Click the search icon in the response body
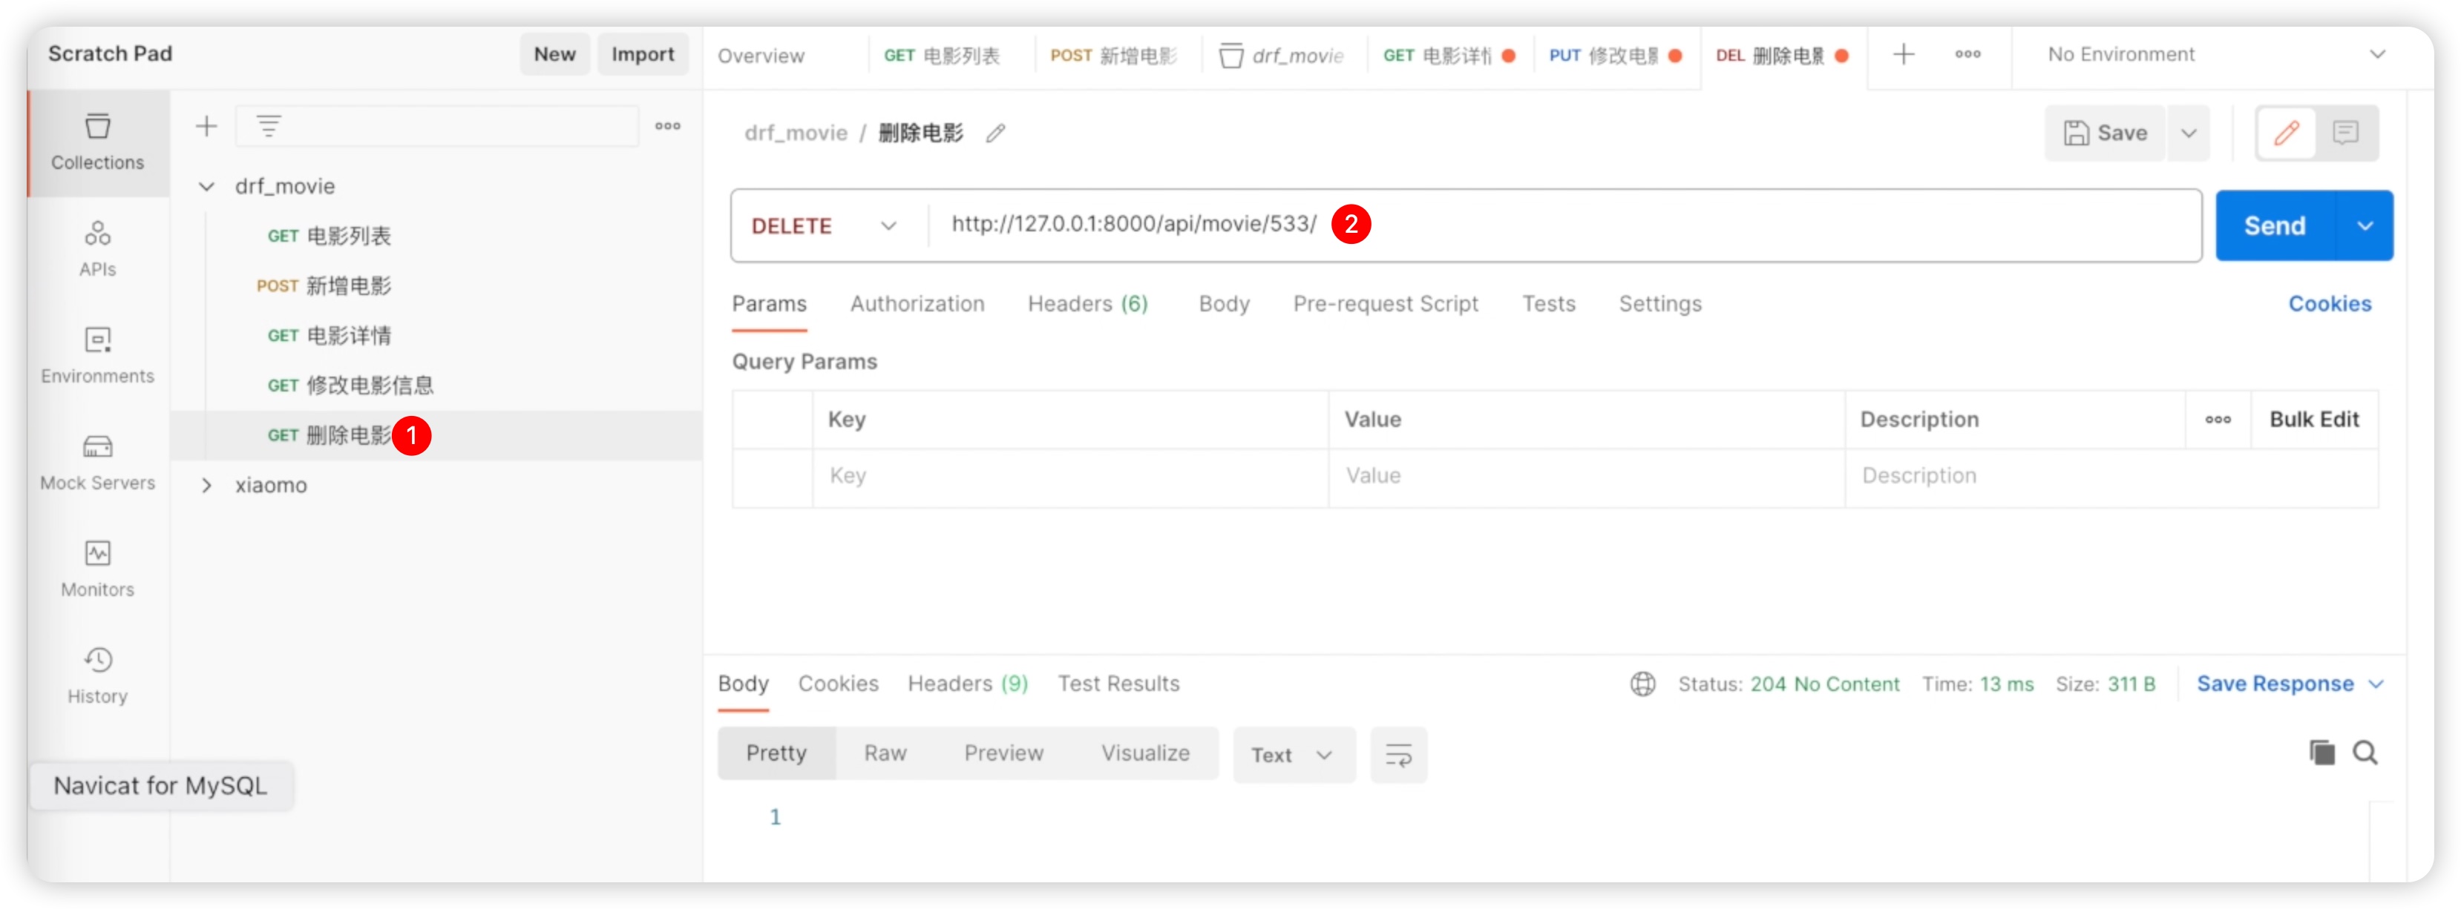 (2365, 753)
